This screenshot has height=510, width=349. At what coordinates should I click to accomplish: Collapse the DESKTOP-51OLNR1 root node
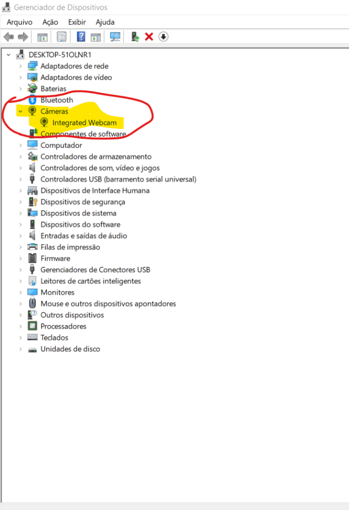9,55
